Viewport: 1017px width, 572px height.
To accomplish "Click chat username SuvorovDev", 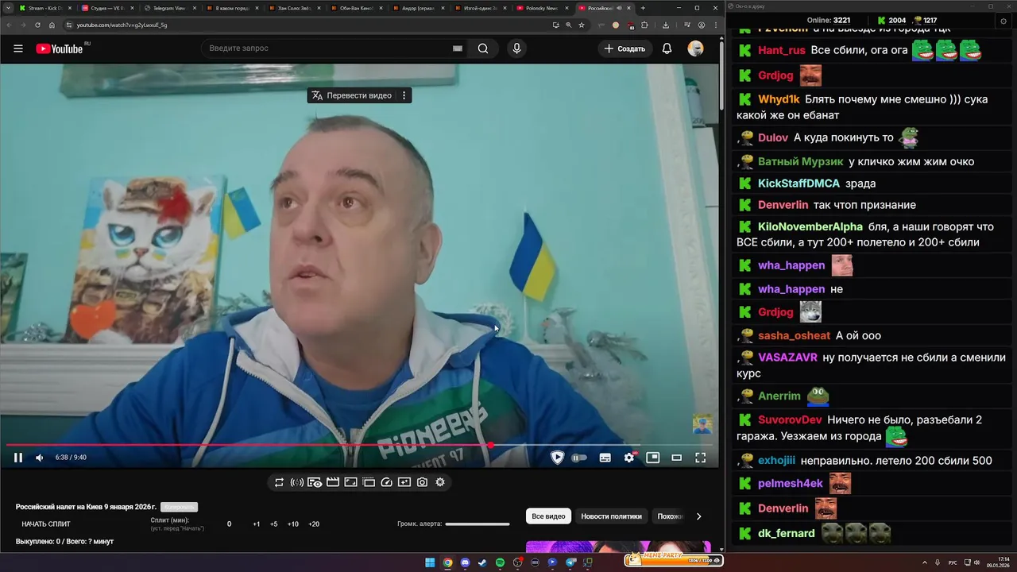I will point(790,419).
